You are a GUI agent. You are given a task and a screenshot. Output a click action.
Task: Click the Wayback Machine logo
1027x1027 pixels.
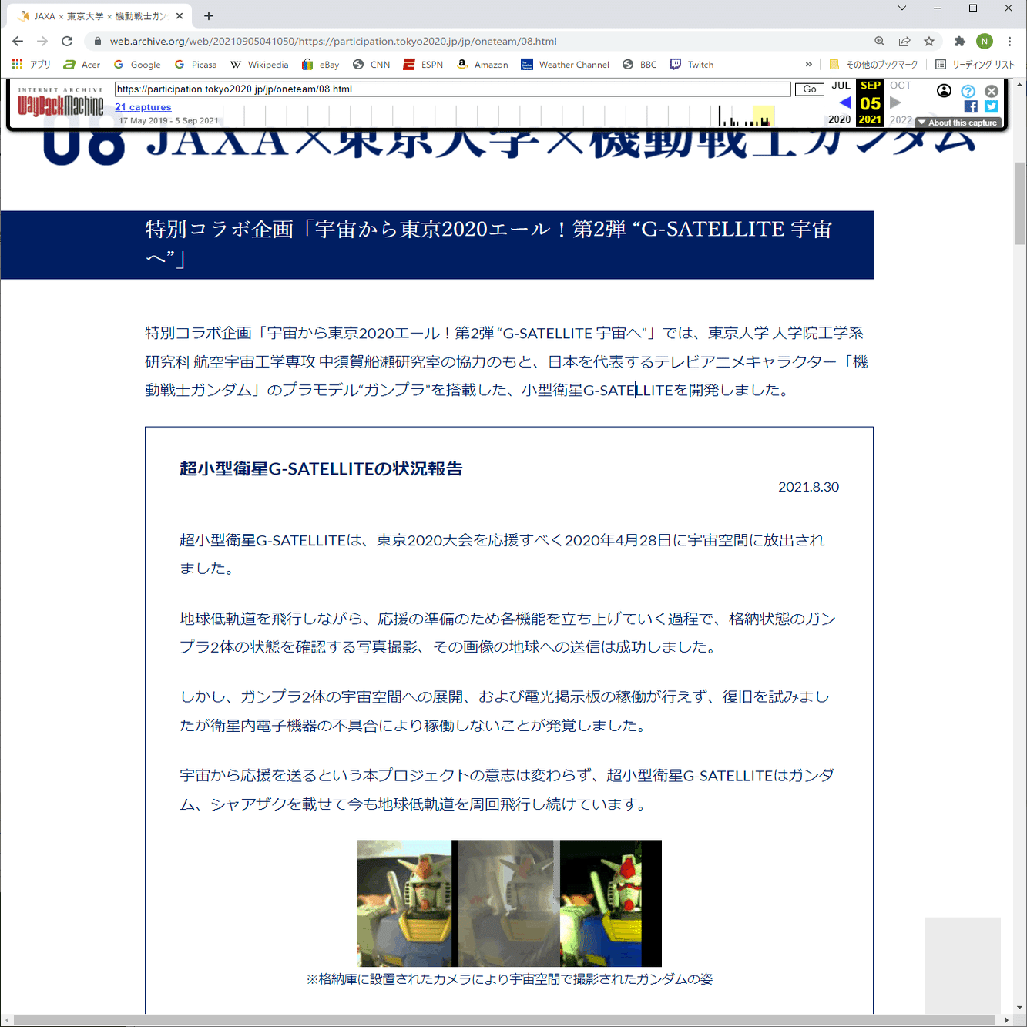point(60,102)
